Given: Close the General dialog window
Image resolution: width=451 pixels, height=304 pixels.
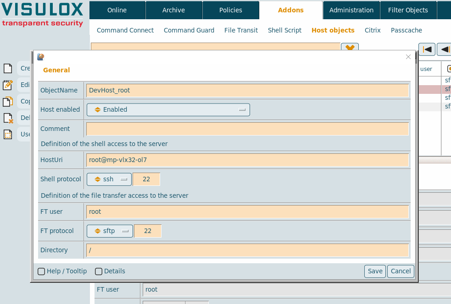Looking at the screenshot, I should (408, 57).
